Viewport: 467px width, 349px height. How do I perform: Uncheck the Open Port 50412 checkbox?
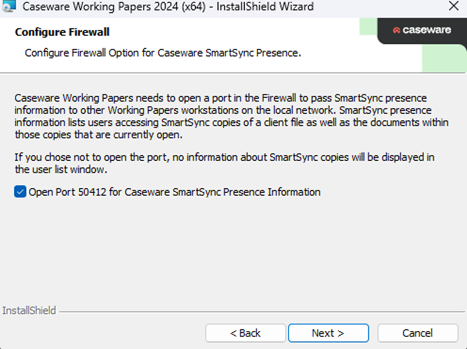coord(20,192)
